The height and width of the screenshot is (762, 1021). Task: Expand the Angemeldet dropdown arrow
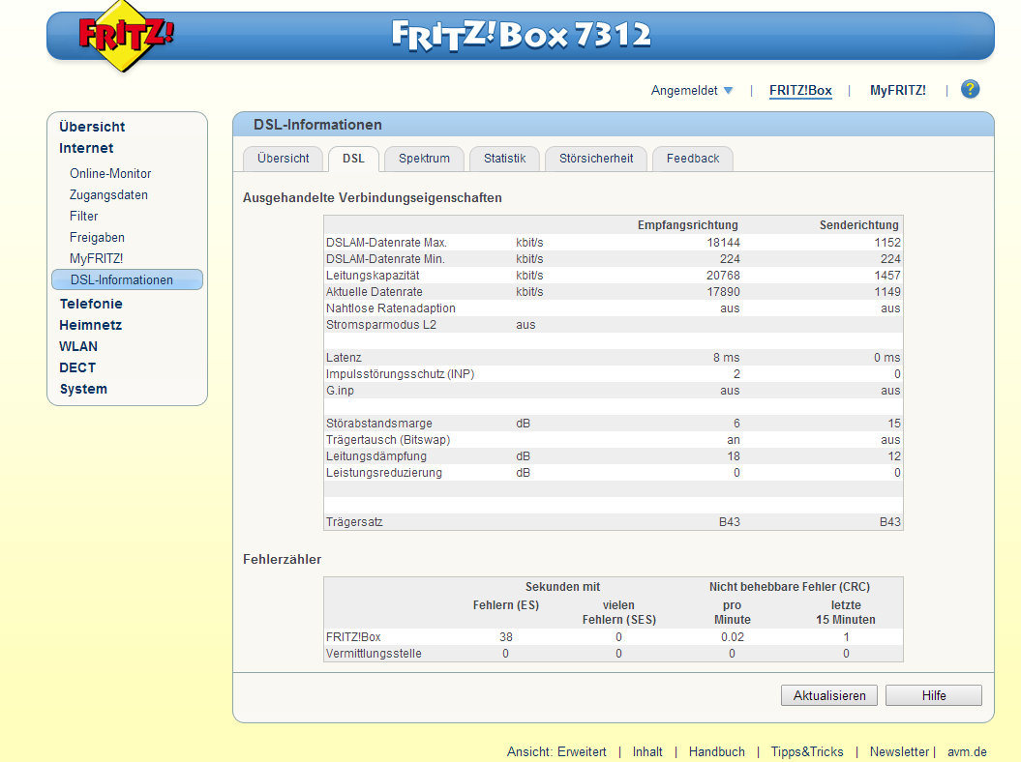728,91
